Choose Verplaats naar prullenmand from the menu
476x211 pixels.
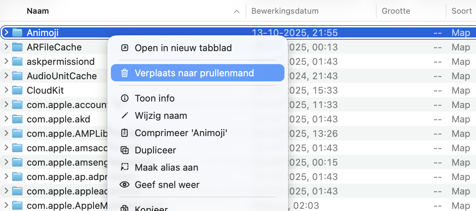(x=194, y=73)
